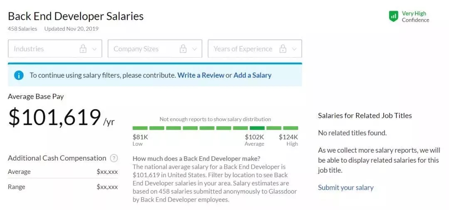The width and height of the screenshot is (449, 210).
Task: Open the Write a Review link
Action: (201, 75)
